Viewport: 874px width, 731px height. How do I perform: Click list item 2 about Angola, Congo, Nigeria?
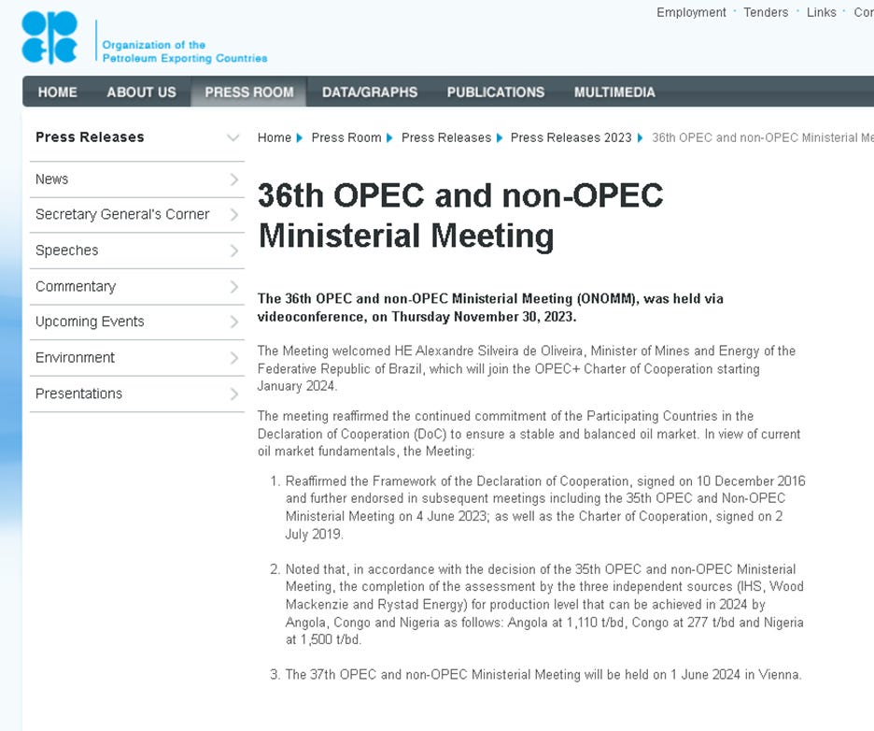(x=544, y=604)
